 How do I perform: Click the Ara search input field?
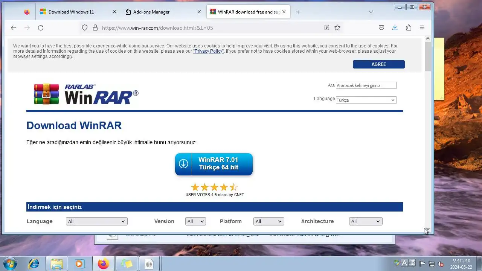pyautogui.click(x=366, y=85)
